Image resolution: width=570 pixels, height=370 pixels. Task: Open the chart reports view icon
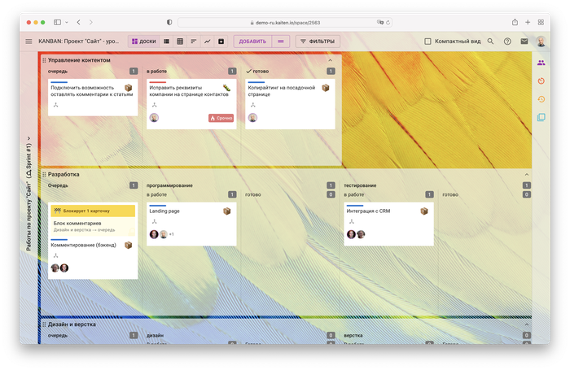click(x=207, y=41)
